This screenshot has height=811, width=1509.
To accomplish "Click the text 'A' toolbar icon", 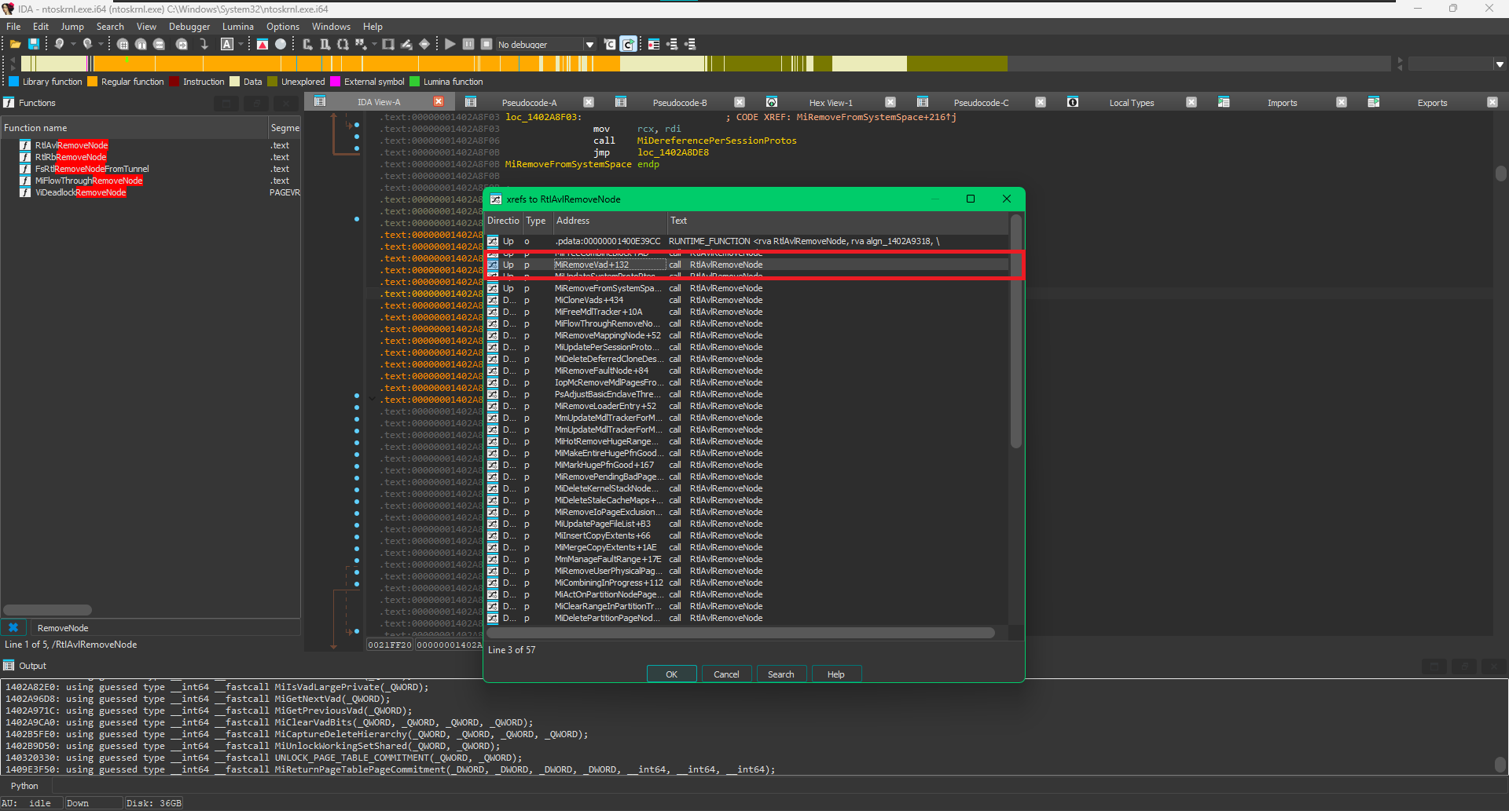I will click(227, 45).
